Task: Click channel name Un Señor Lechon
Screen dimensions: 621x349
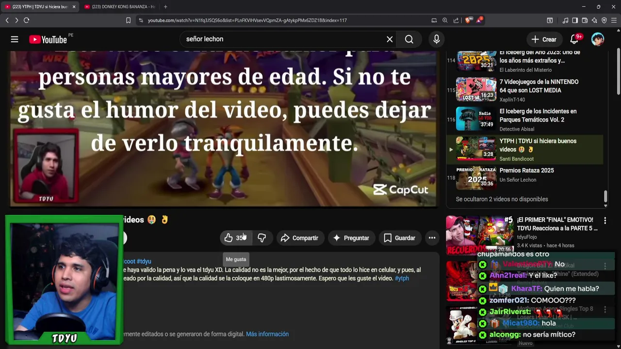Action: click(x=518, y=180)
